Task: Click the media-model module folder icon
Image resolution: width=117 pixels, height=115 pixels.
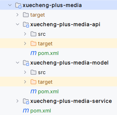Action: (26, 63)
